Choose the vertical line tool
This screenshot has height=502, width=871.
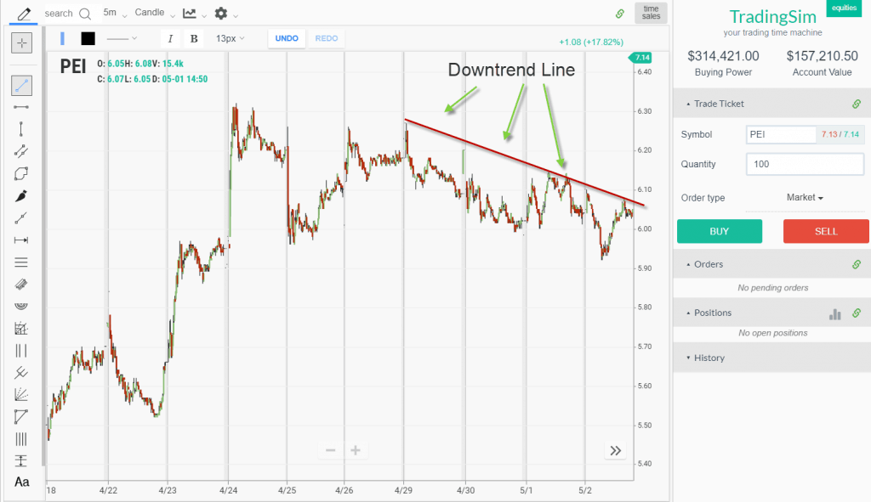[21, 130]
